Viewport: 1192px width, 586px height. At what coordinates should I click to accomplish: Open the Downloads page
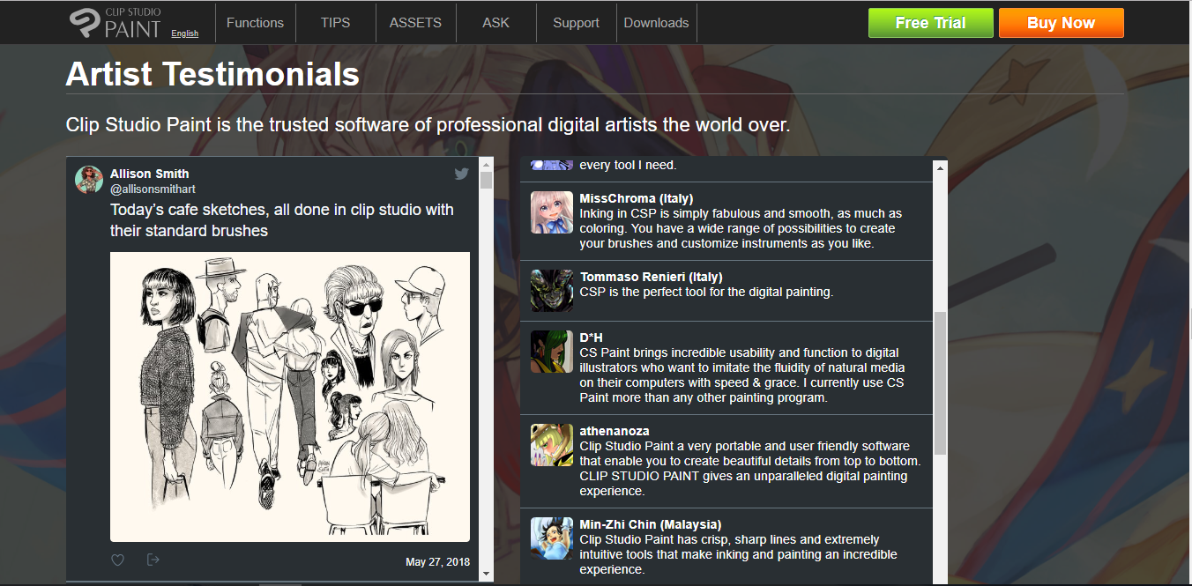click(656, 23)
